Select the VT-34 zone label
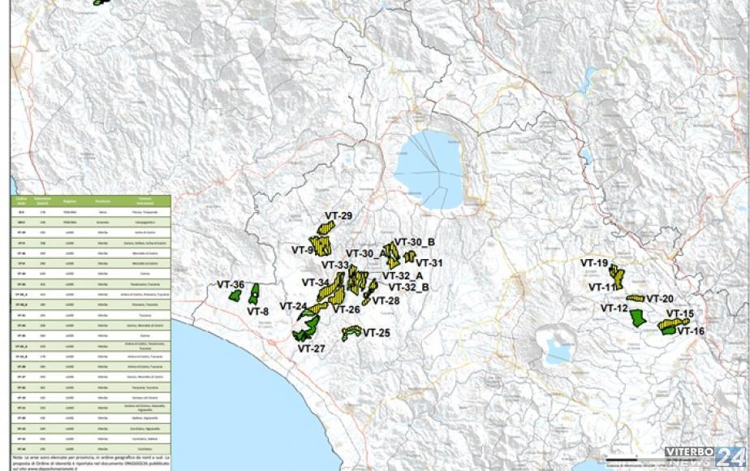The height and width of the screenshot is (471, 750). click(316, 283)
